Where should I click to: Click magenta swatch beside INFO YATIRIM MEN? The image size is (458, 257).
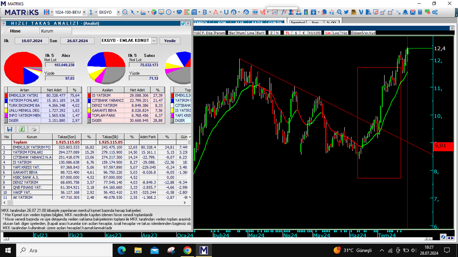pyautogui.click(x=6, y=115)
